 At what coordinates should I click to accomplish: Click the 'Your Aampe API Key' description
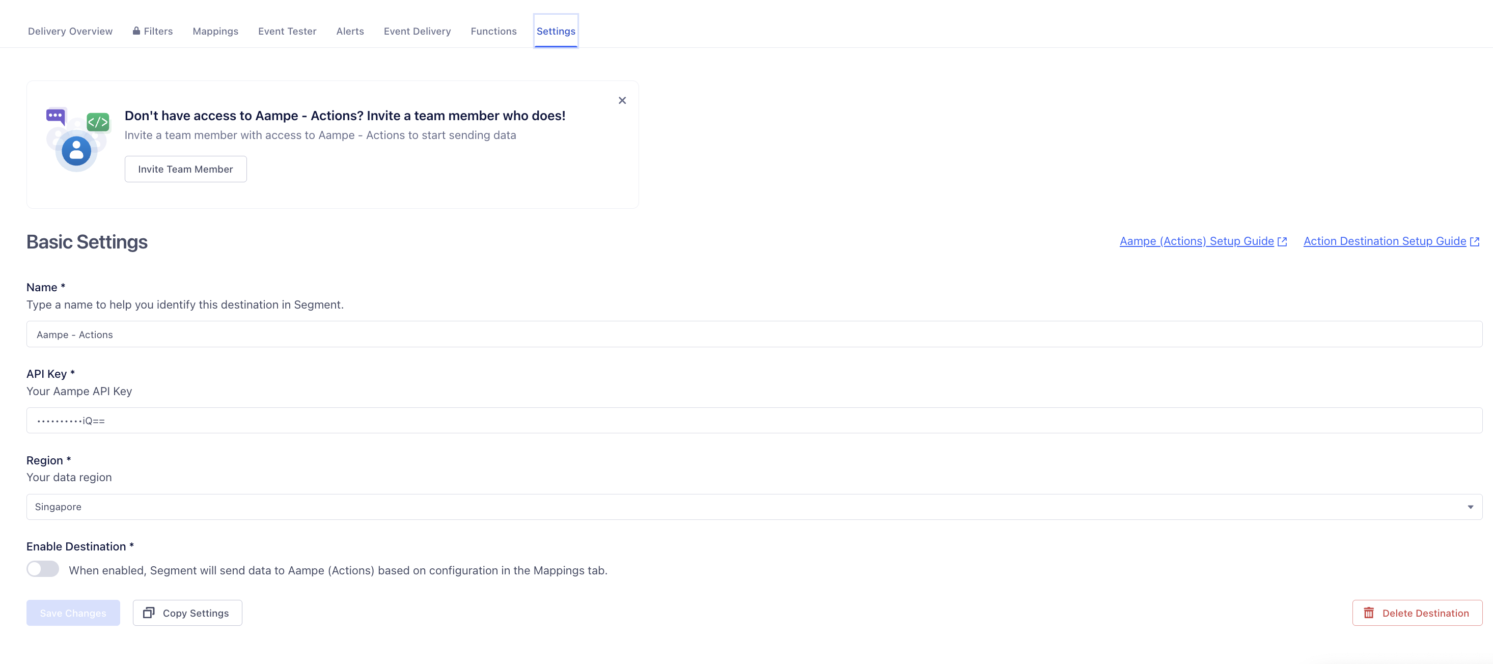[x=79, y=391]
